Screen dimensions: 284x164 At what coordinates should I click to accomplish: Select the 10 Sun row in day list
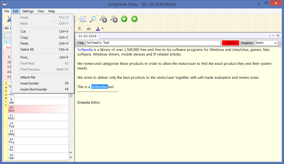(38, 109)
